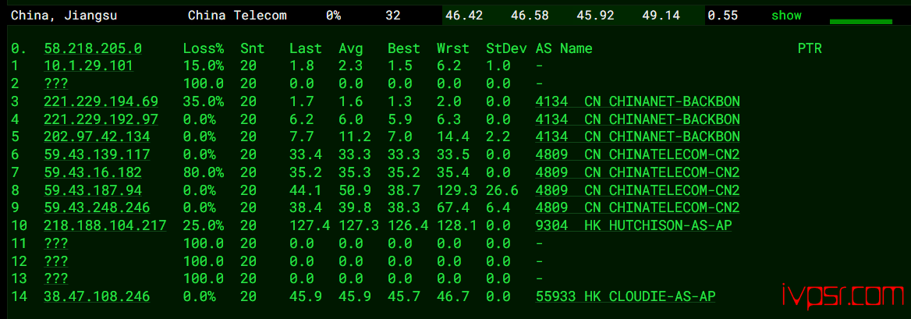Screen dimensions: 911x319
Task: Select IP address 202.97.42.134
Action: 97,137
